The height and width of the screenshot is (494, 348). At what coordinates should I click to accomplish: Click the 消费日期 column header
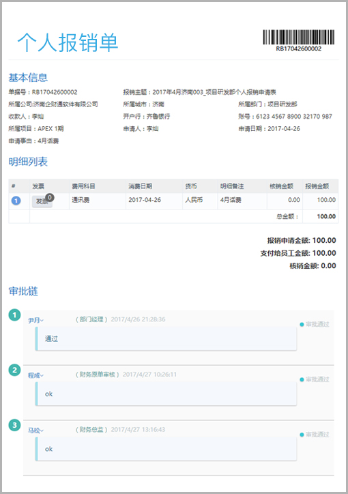[140, 186]
